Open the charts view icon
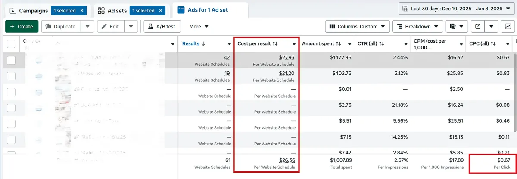This screenshot has height=179, width=517. coord(508,27)
